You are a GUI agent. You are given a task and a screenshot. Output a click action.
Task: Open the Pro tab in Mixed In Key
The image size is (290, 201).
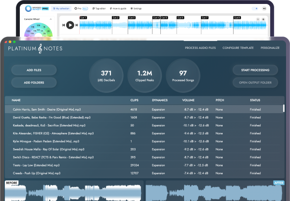pyautogui.click(x=81, y=8)
